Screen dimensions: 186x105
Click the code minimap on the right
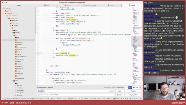click(x=137, y=46)
